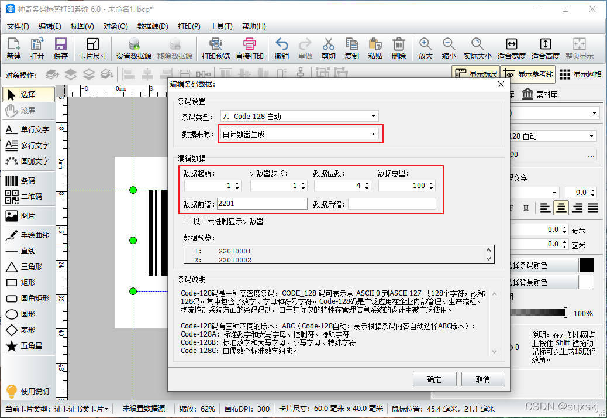The width and height of the screenshot is (607, 418).
Task: Enable 以十六进制显示计数器 checkbox
Action: (187, 221)
